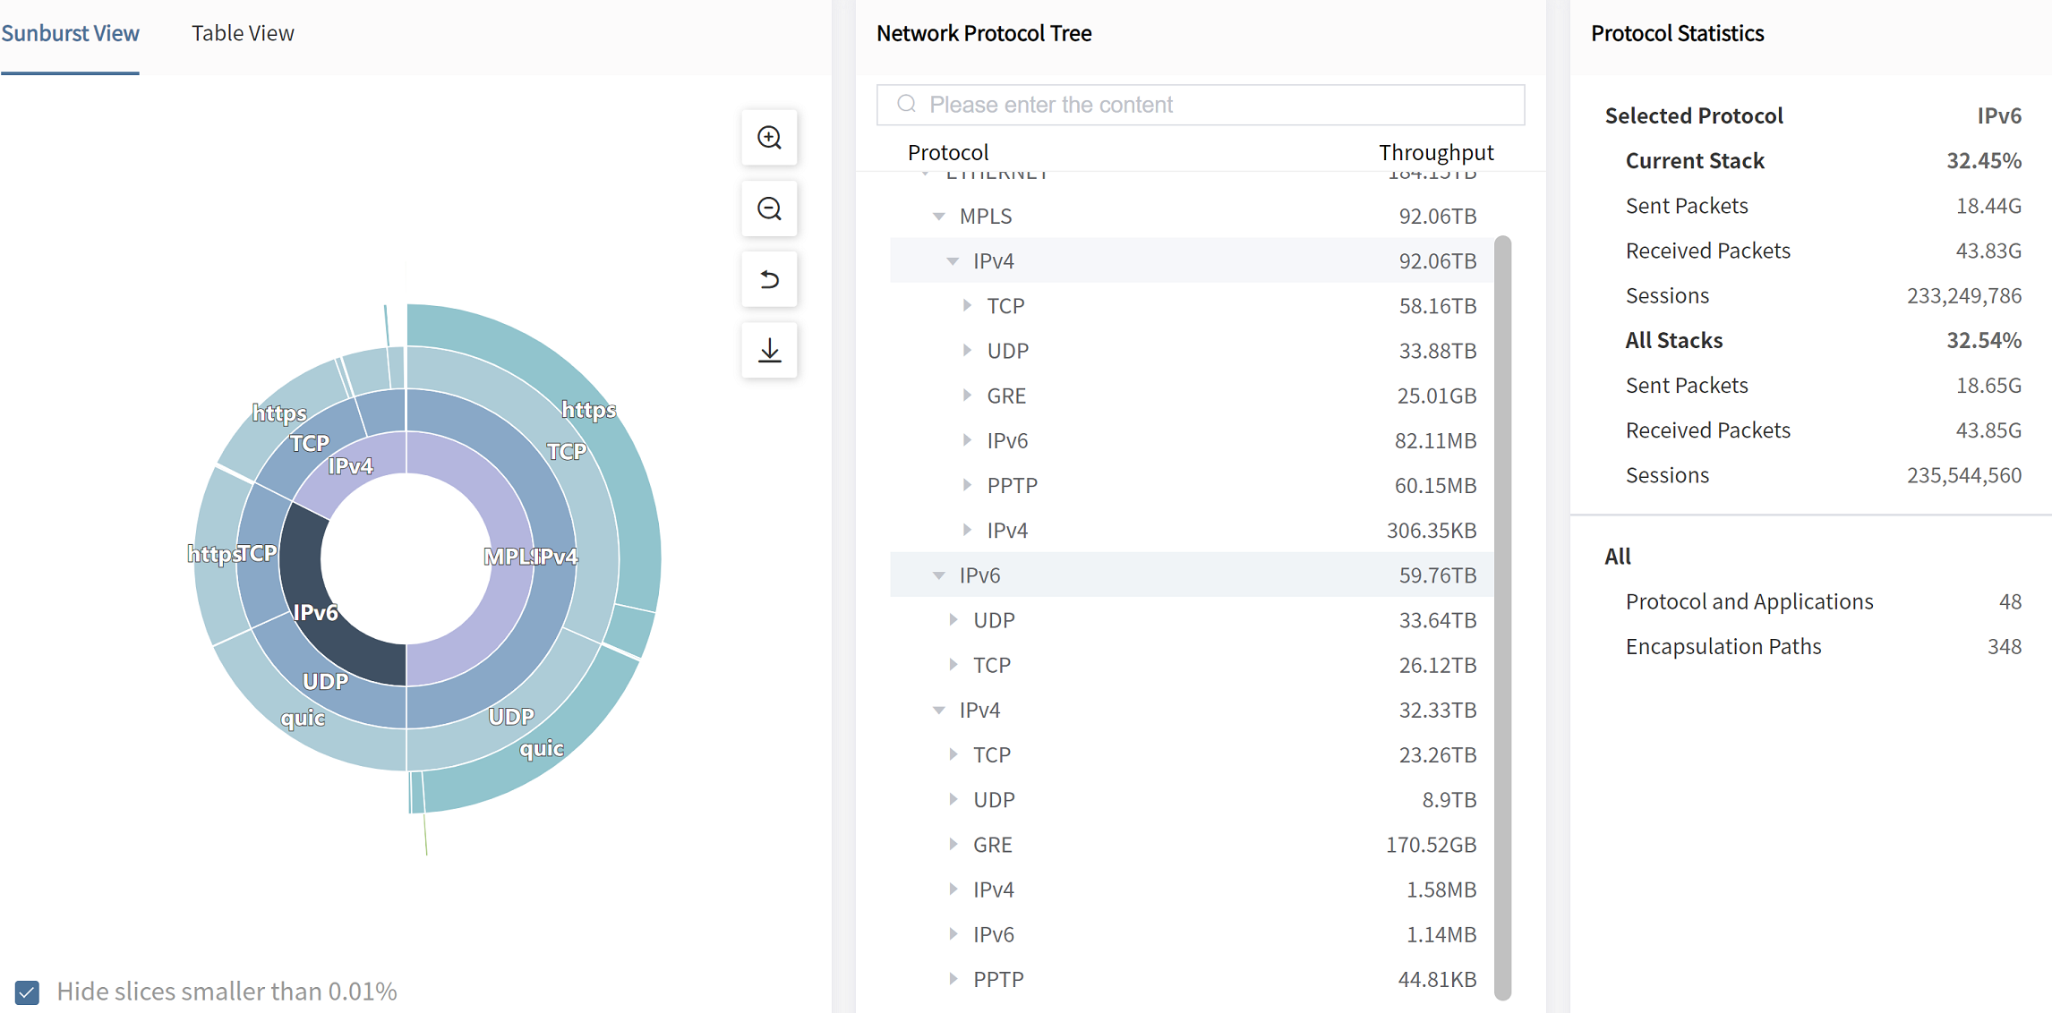This screenshot has width=2052, height=1013.
Task: Collapse the IPv4 32.33TB node
Action: 938,710
